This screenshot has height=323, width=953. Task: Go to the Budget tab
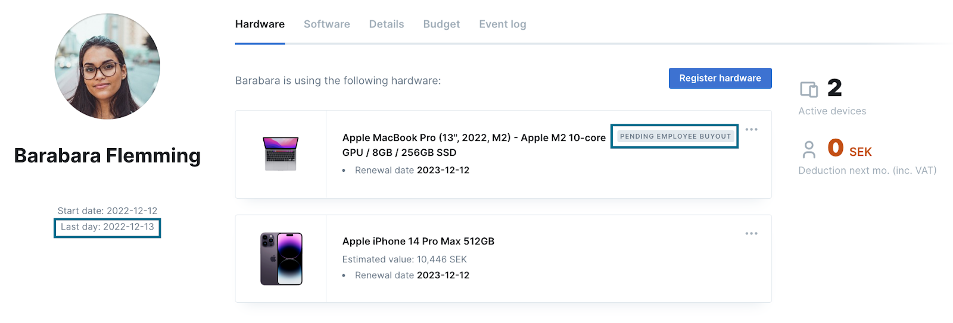click(x=441, y=24)
